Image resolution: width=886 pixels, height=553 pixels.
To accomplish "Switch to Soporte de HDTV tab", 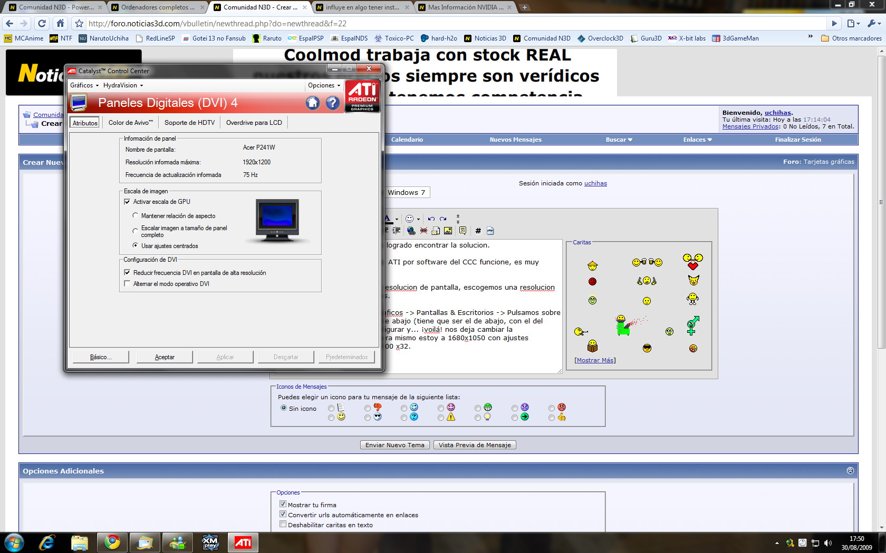I will pos(190,123).
